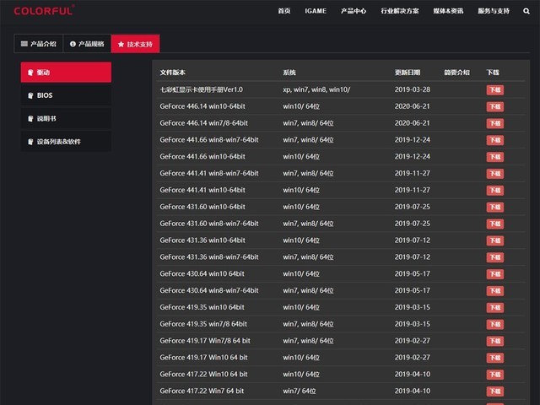Download GeForce 441.66 win8-win7-64bit
Screen dimensions: 540x405
[495, 140]
